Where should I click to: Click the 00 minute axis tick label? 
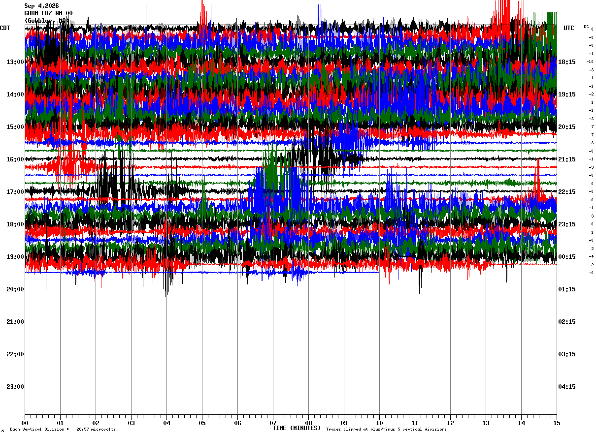pyautogui.click(x=25, y=423)
